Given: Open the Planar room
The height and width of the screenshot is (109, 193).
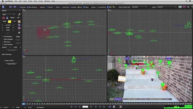Looking at the screenshot, I should click(x=57, y=7).
